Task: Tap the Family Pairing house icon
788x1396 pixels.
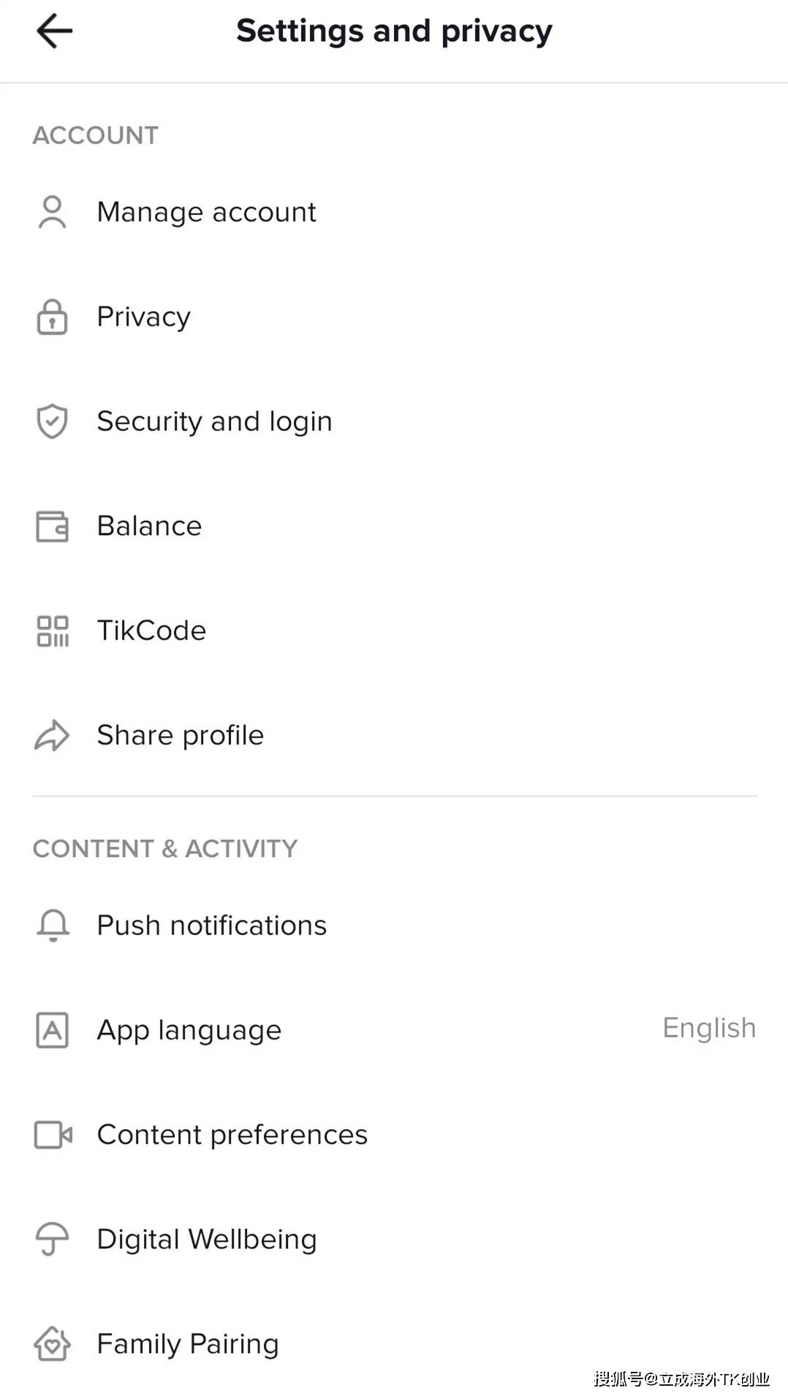Action: [x=52, y=1344]
